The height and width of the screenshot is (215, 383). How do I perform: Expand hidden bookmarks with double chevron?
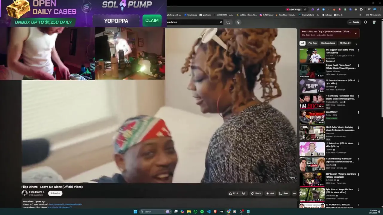point(360,15)
